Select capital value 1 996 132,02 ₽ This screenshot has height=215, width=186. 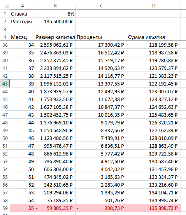pos(55,84)
